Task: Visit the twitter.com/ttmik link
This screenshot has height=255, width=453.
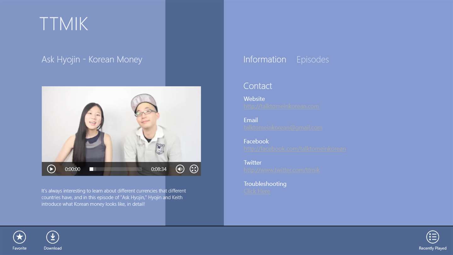Action: coord(282,170)
